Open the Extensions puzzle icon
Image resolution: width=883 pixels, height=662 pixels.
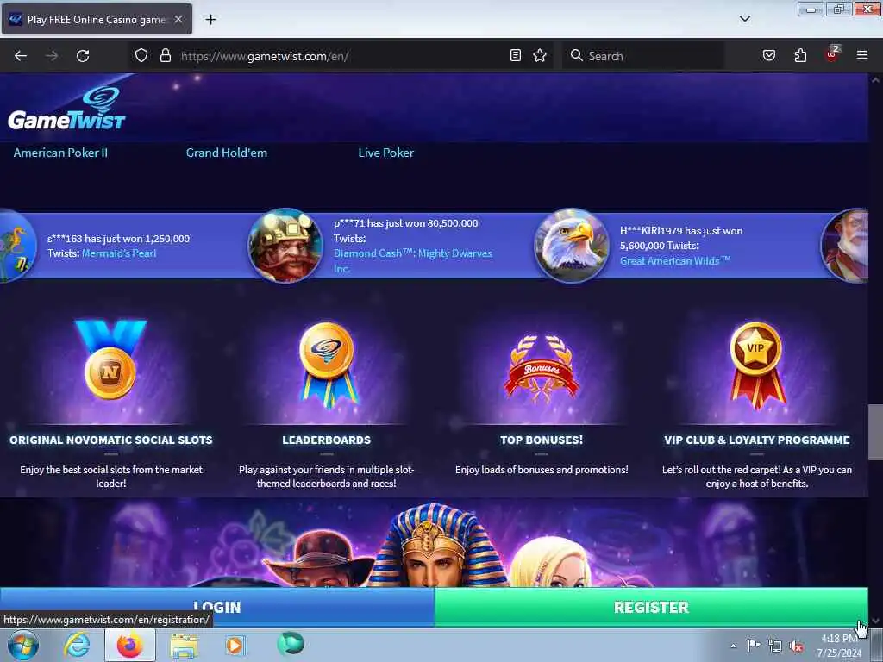(x=800, y=55)
